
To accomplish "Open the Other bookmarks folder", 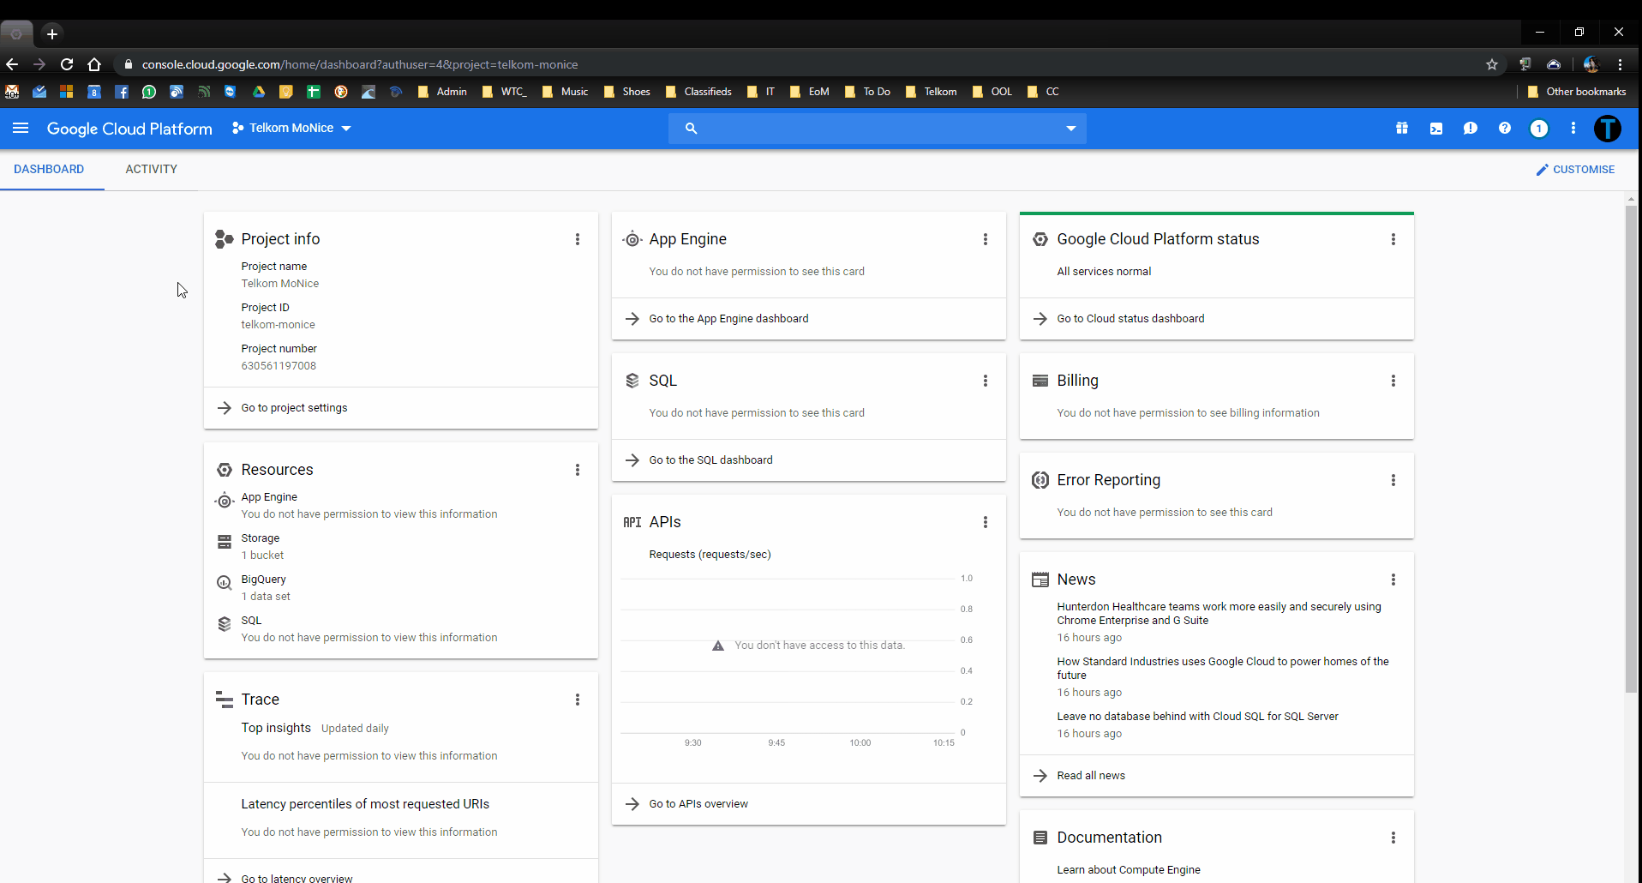I will point(1577,92).
